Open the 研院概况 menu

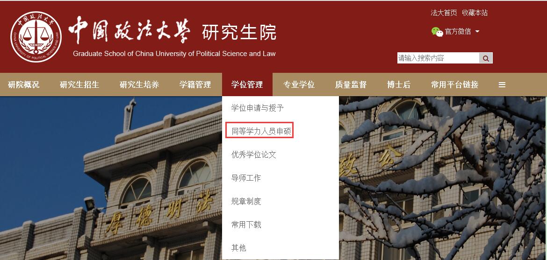click(23, 85)
